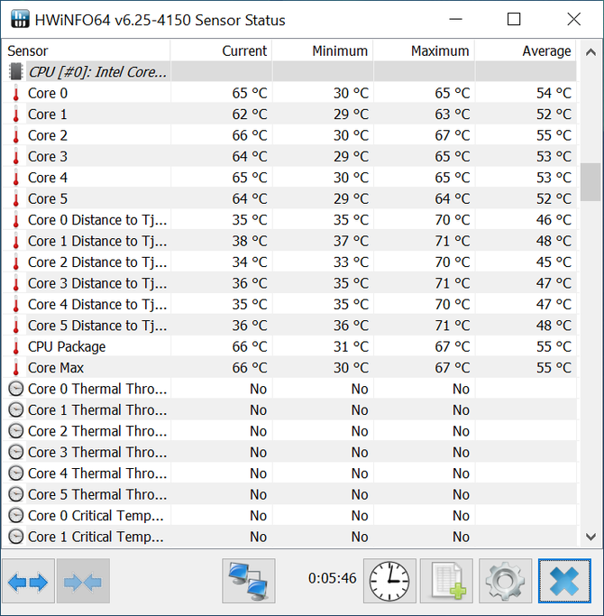The width and height of the screenshot is (604, 616).
Task: Select the Core 4 sensor row
Action: pos(289,178)
